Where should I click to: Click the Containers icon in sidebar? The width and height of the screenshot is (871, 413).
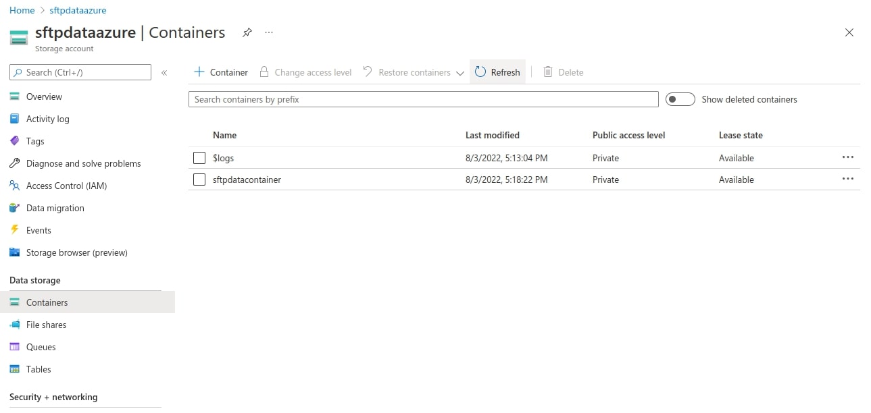coord(15,302)
